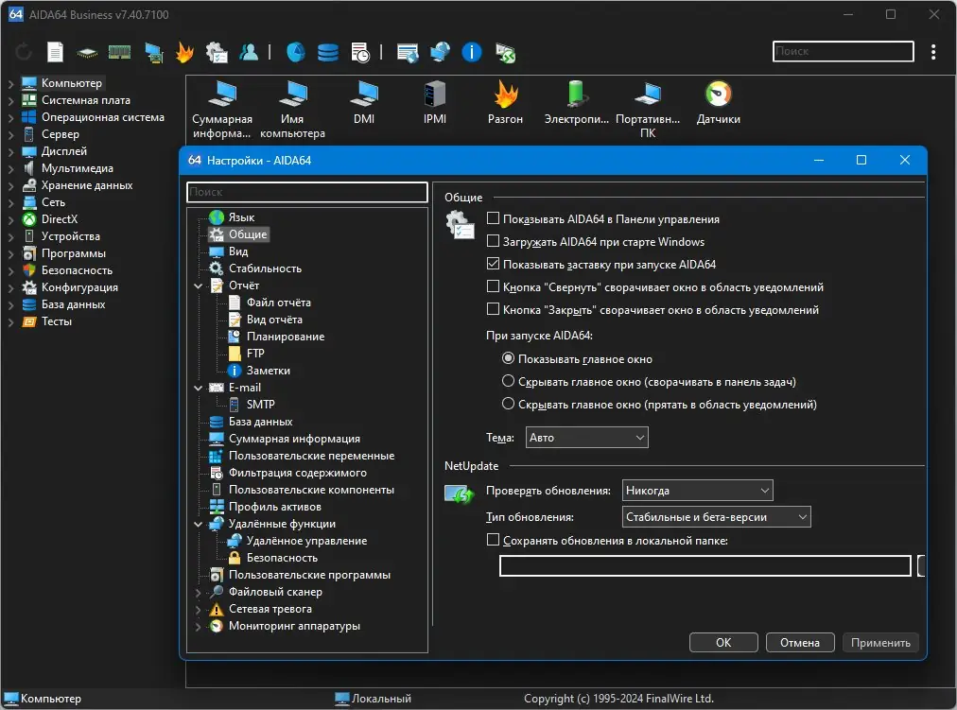Viewport: 957px width, 710px height.
Task: Open the Тема dropdown set to Авто
Action: [586, 438]
